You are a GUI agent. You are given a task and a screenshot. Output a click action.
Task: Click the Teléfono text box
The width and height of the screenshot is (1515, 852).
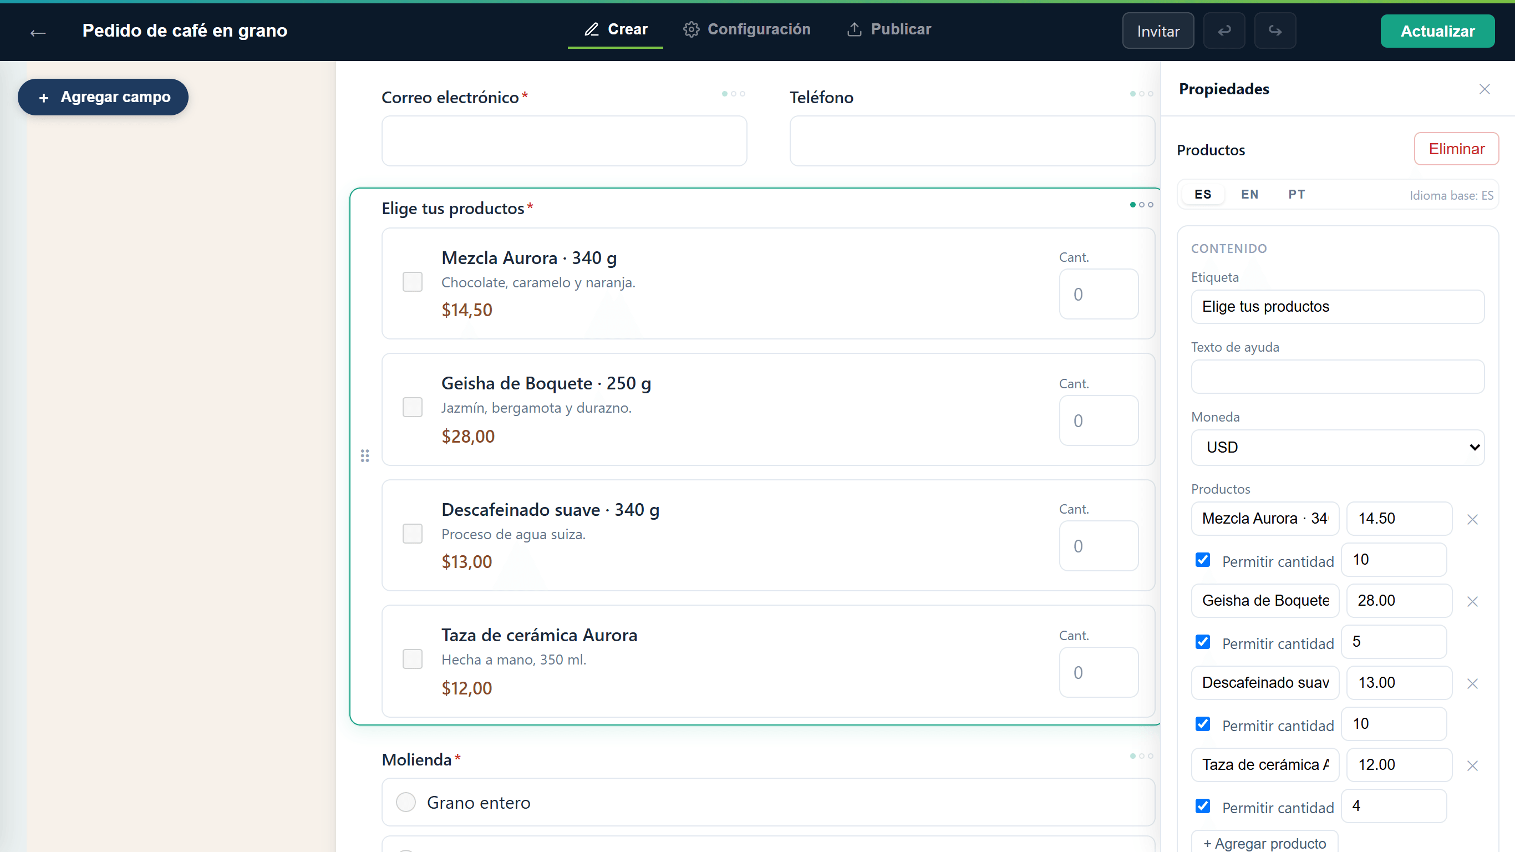972,141
